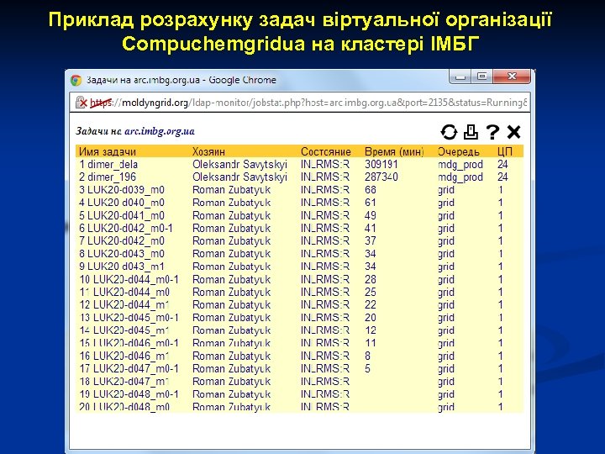Screen dimensions: 605x454
Task: Click mdg_prod queue in dimer_dela row
Action: coord(460,165)
